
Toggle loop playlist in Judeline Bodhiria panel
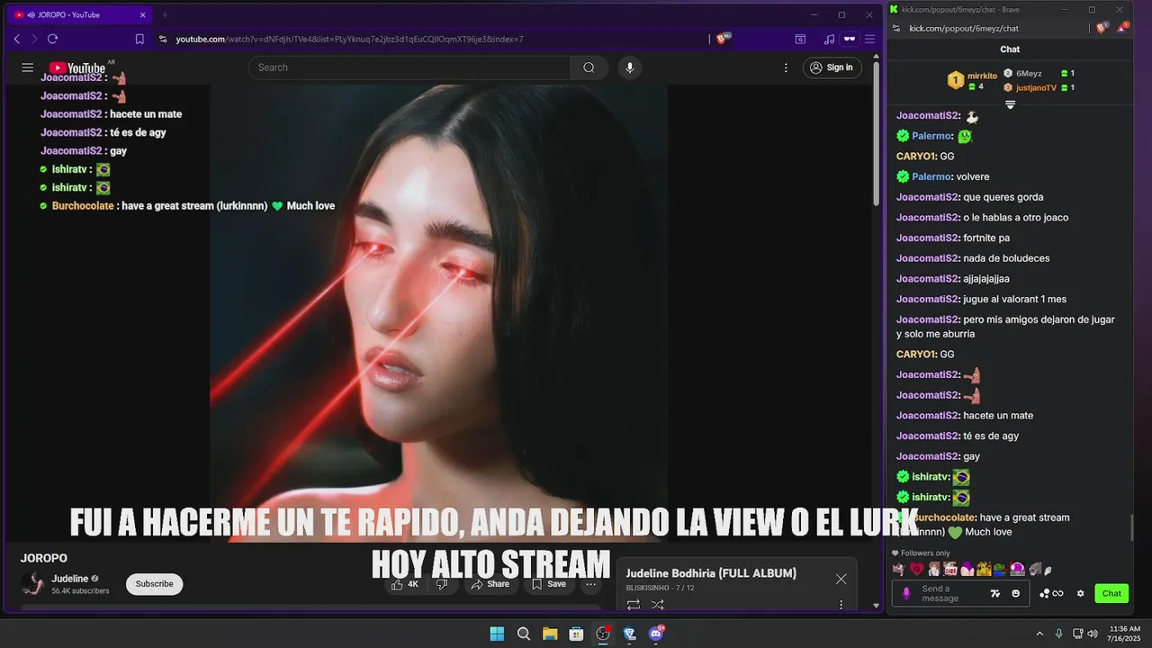634,605
